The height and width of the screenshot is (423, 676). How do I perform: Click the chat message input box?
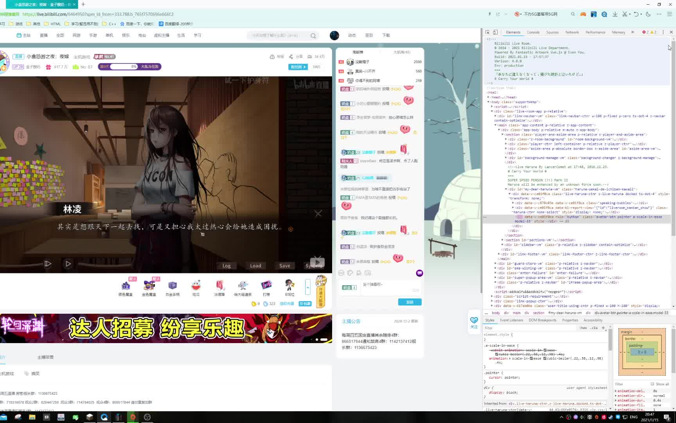tap(390, 287)
